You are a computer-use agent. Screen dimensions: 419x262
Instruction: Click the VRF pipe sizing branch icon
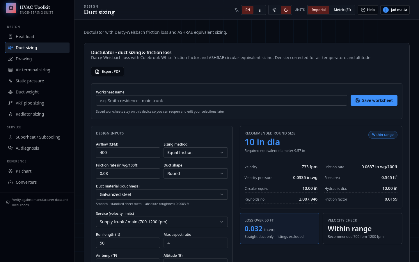pos(10,103)
